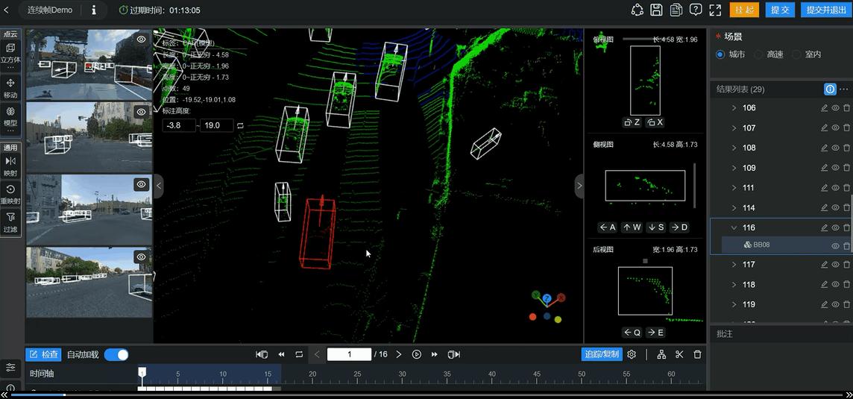Select the 室内 scene radio button

tap(796, 54)
